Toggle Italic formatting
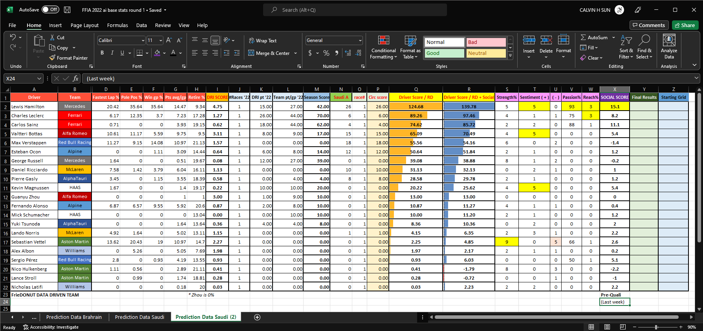Viewport: 703px width, 331px height. [112, 53]
